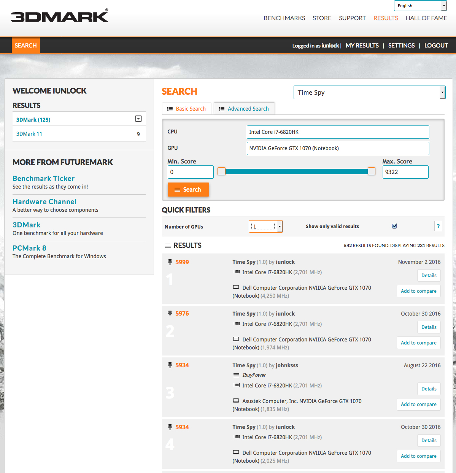Click the minimum score slider handle
This screenshot has width=456, height=473.
pyautogui.click(x=221, y=171)
